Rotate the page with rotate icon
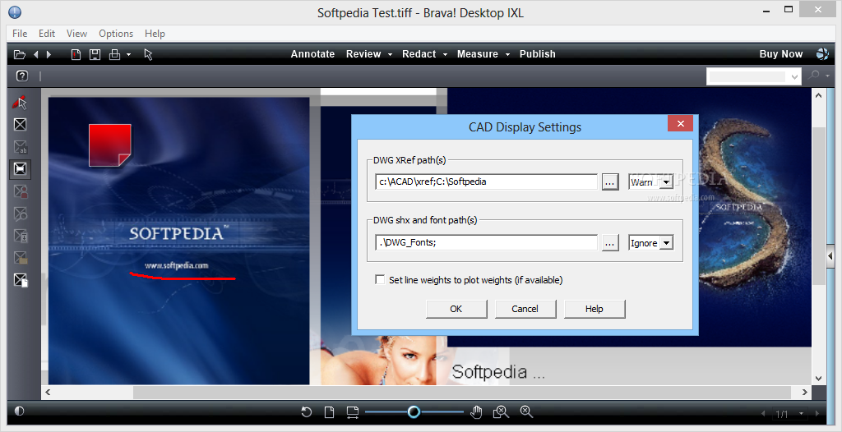 [x=306, y=412]
